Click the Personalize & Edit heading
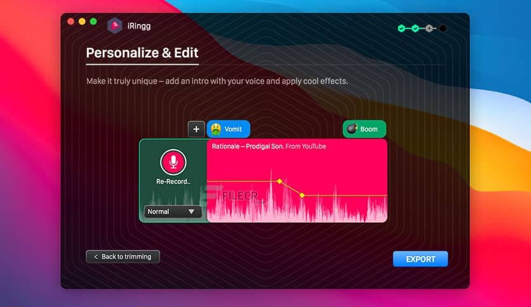Viewport: 531px width, 307px height. pyautogui.click(x=142, y=53)
